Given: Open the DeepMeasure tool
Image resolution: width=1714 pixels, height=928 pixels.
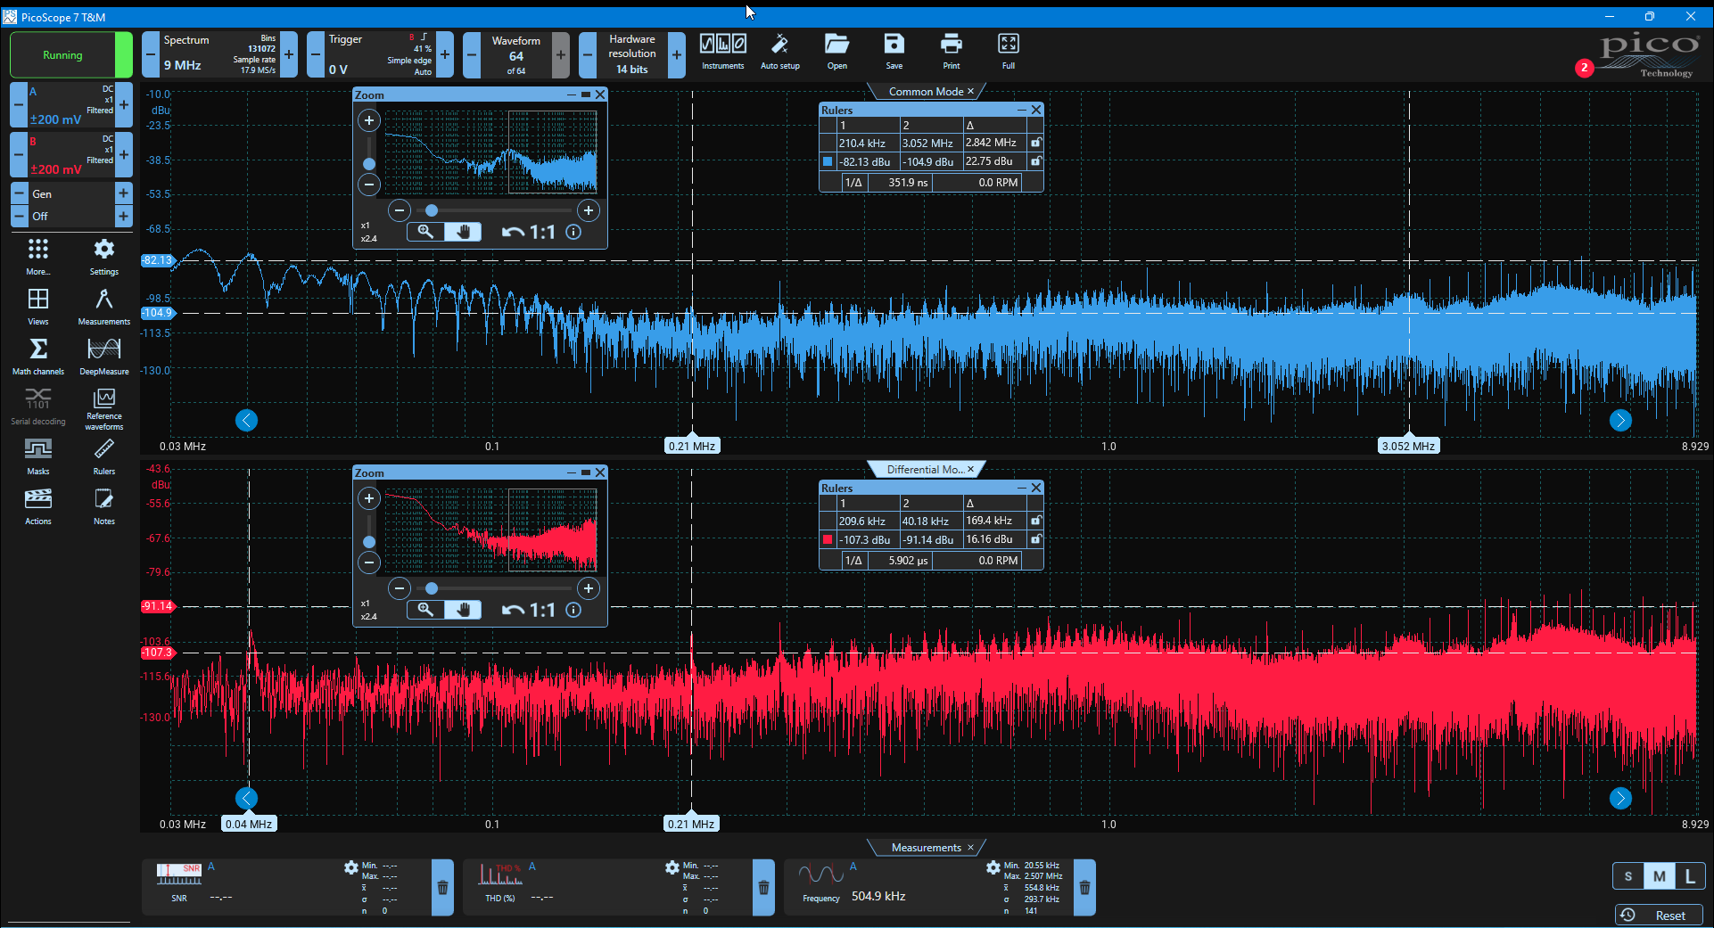Looking at the screenshot, I should coord(104,355).
